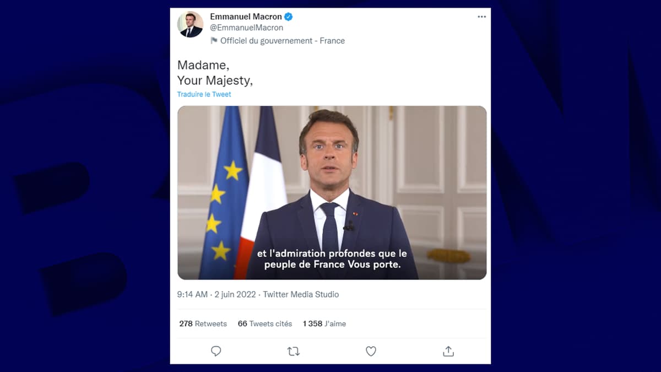The width and height of the screenshot is (661, 372).
Task: Click the video subtitle text overlay
Action: click(x=332, y=259)
